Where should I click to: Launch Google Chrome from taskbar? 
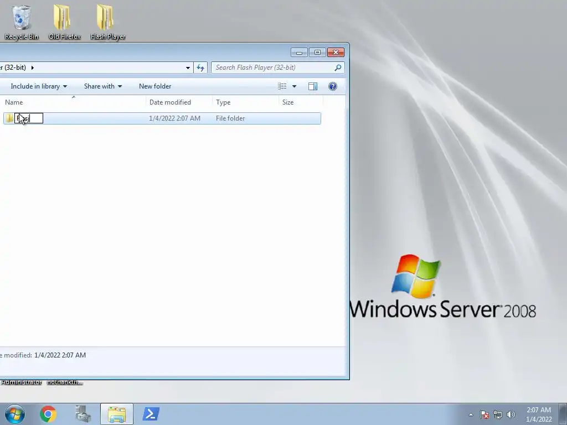48,414
